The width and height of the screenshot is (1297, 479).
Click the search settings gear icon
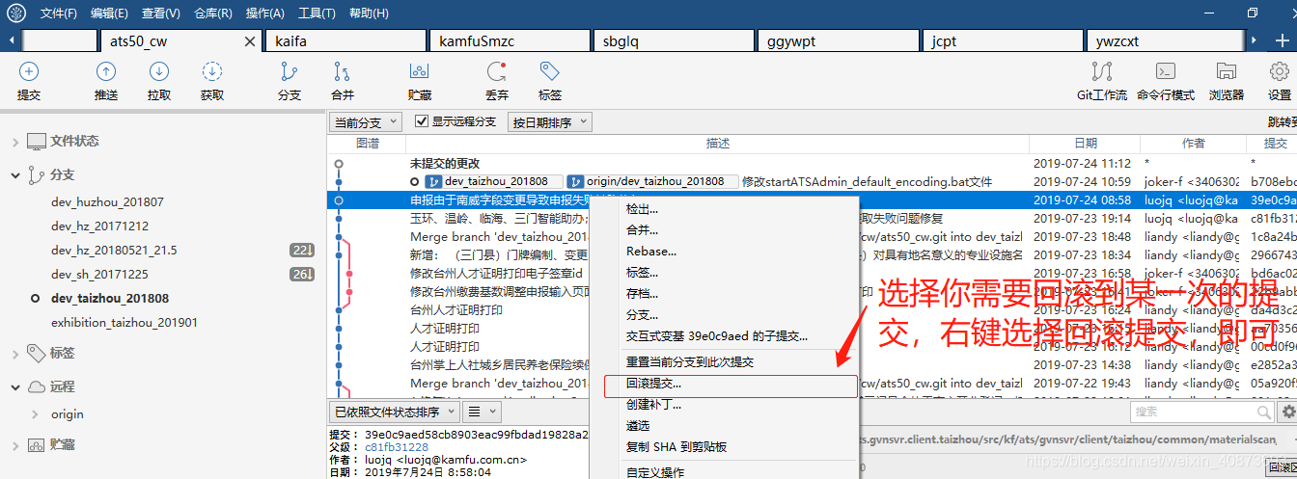coord(1287,412)
